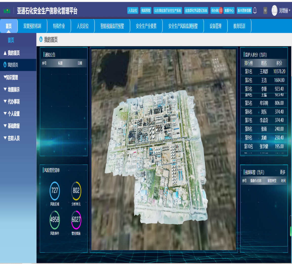Open the 刘增丽 user dropdown menu

click(285, 11)
